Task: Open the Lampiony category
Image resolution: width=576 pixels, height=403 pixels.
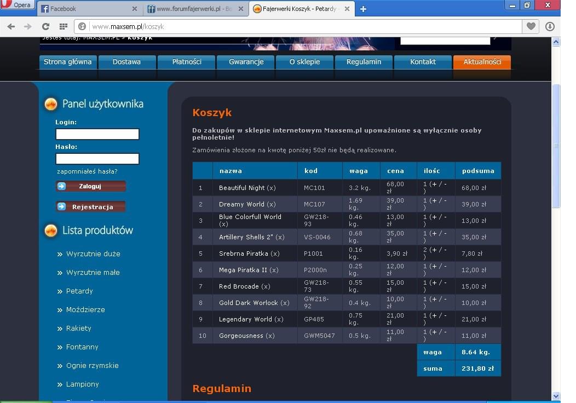Action: point(82,384)
